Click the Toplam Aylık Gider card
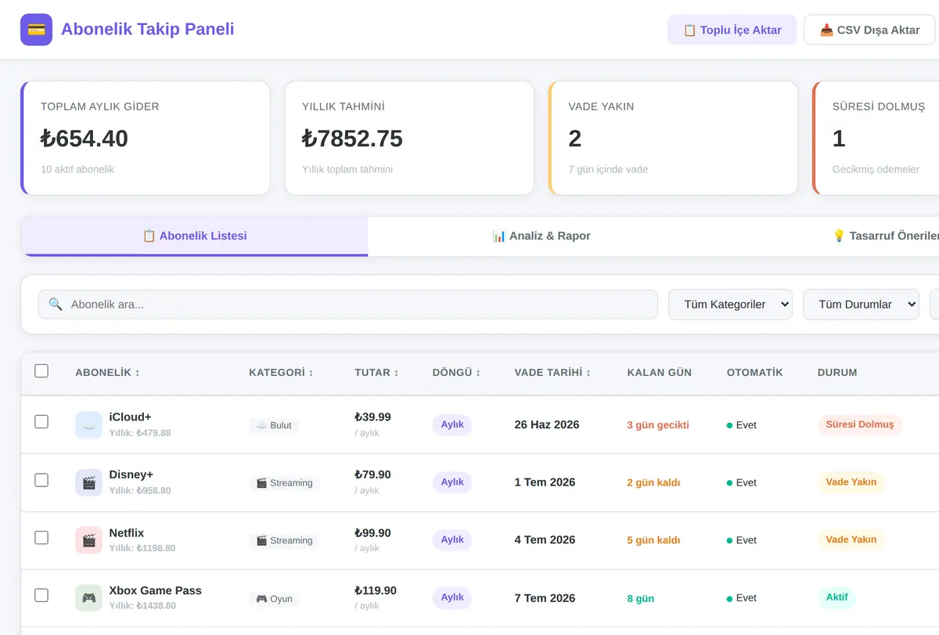The image size is (939, 635). pyautogui.click(x=146, y=138)
